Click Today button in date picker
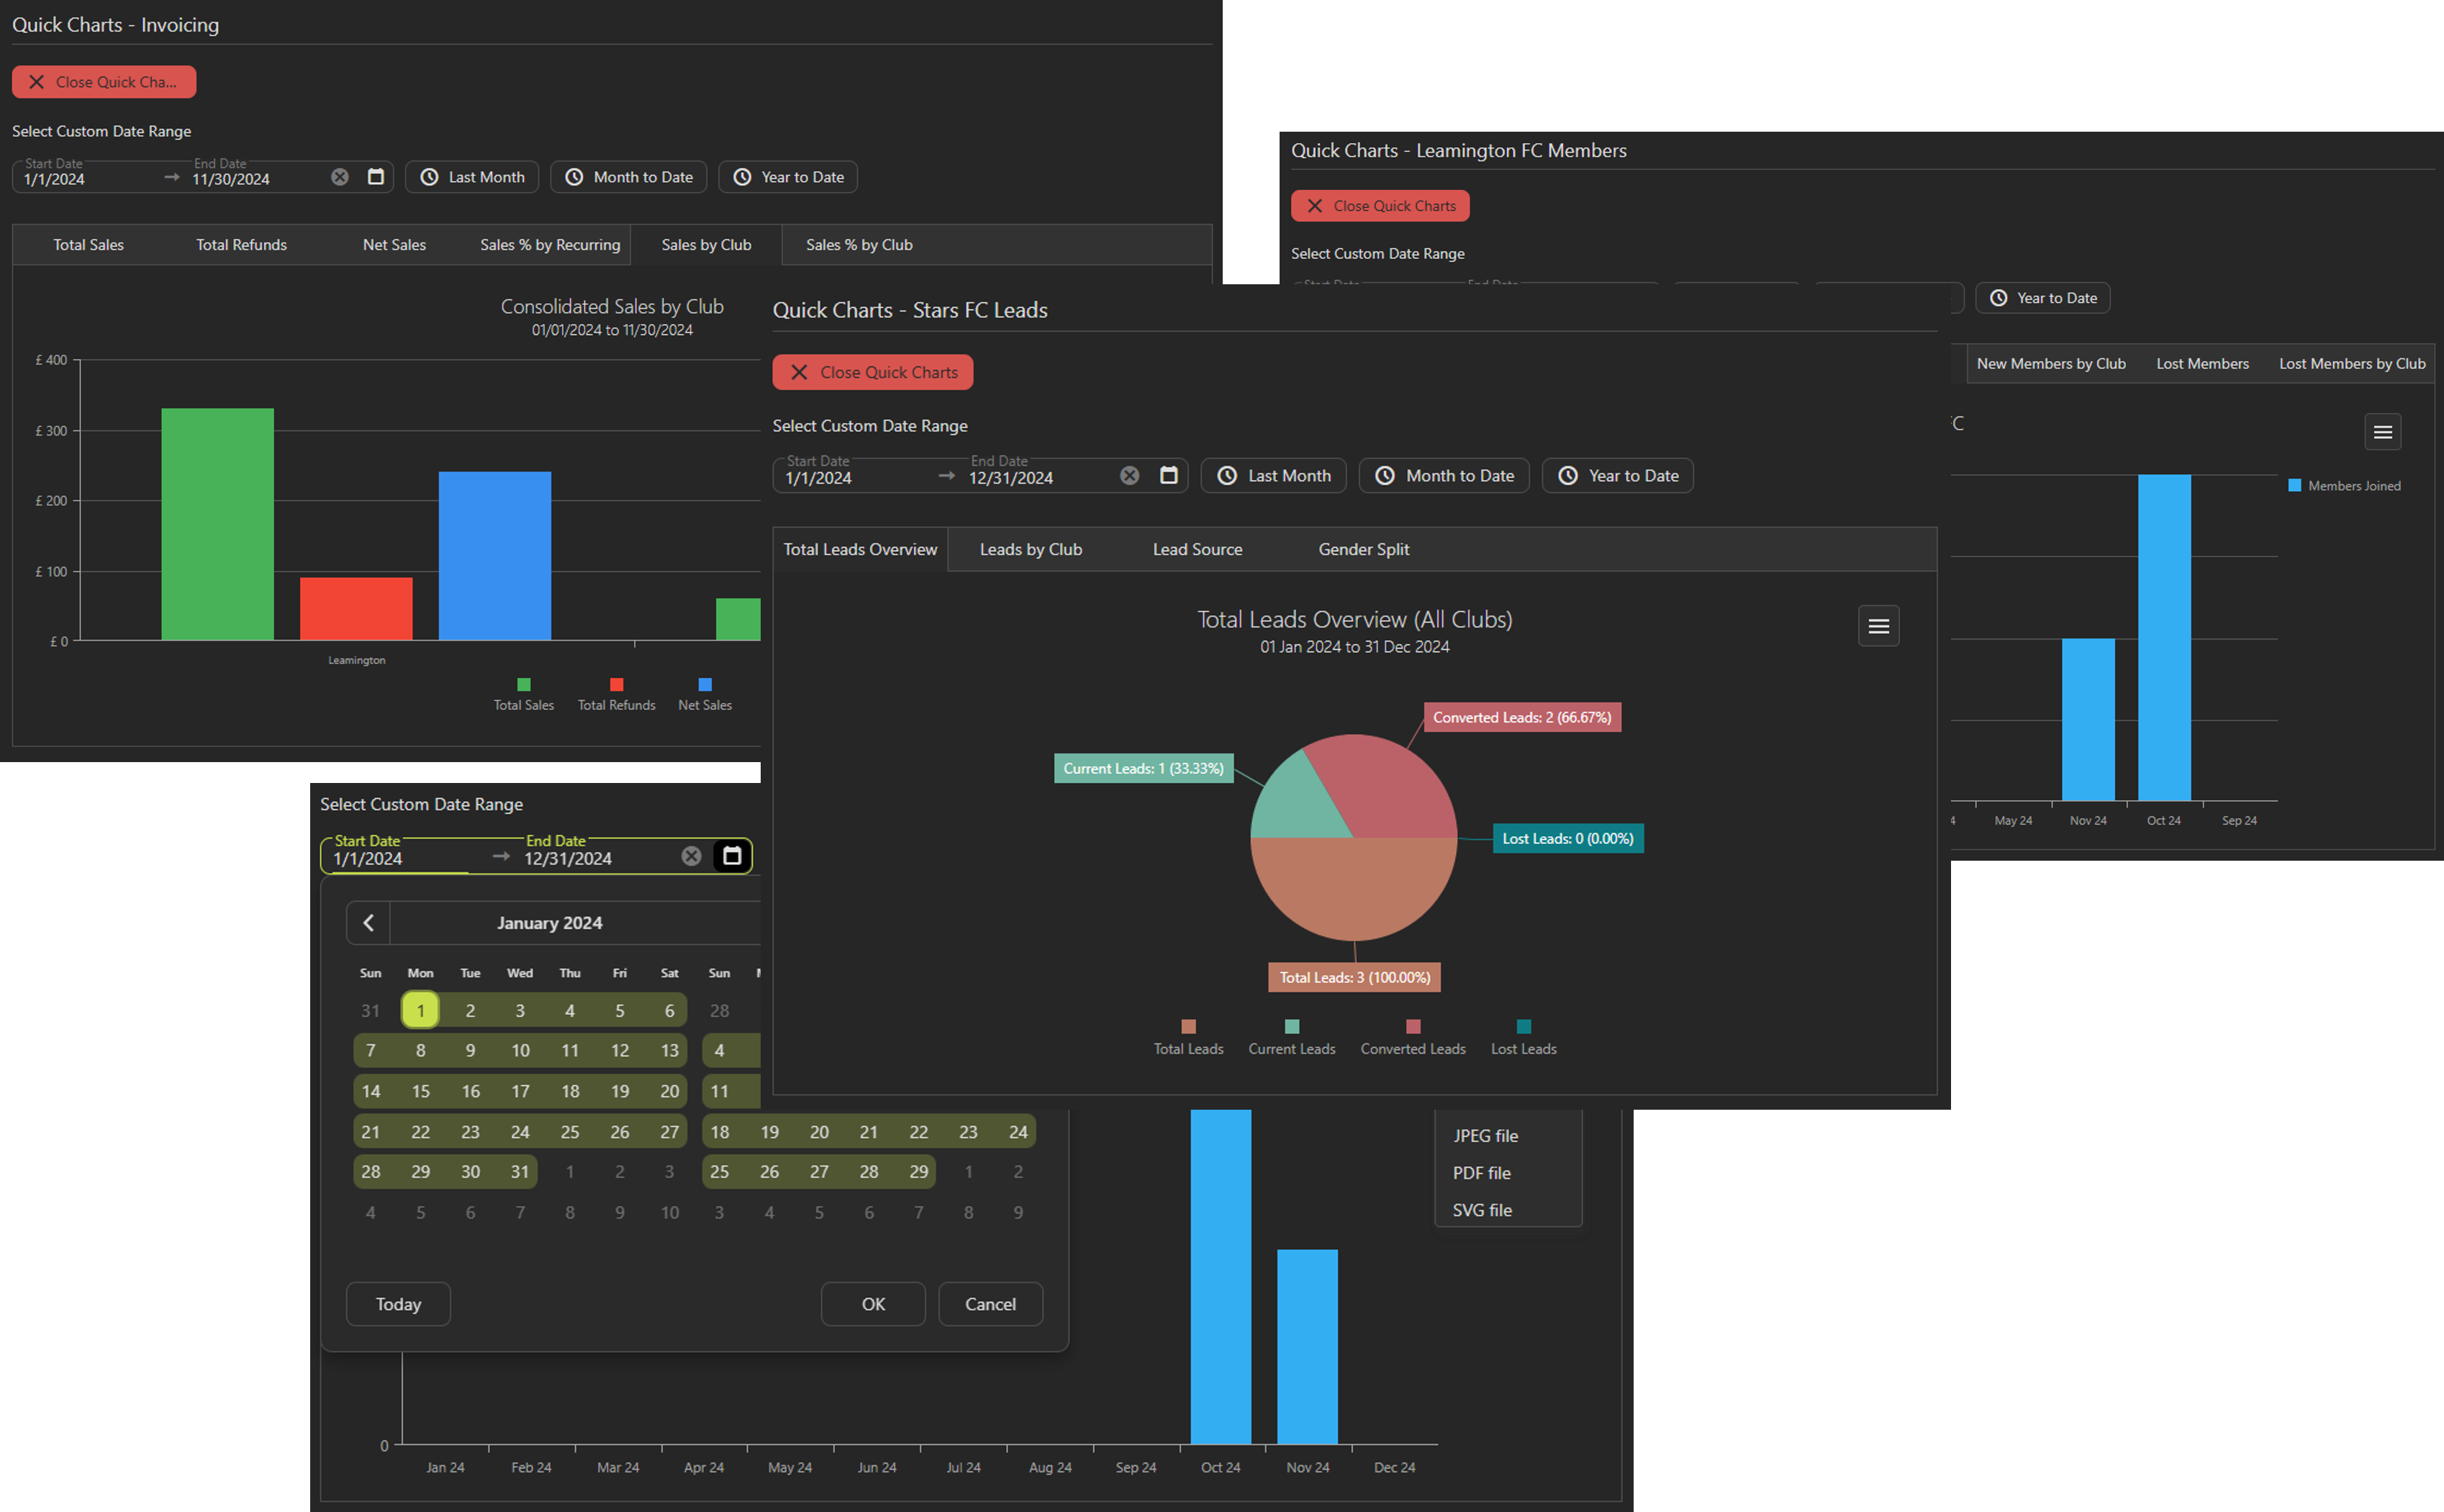Viewport: 2444px width, 1512px height. point(398,1304)
